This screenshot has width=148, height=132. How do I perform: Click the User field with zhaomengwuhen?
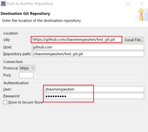[x=94, y=89]
